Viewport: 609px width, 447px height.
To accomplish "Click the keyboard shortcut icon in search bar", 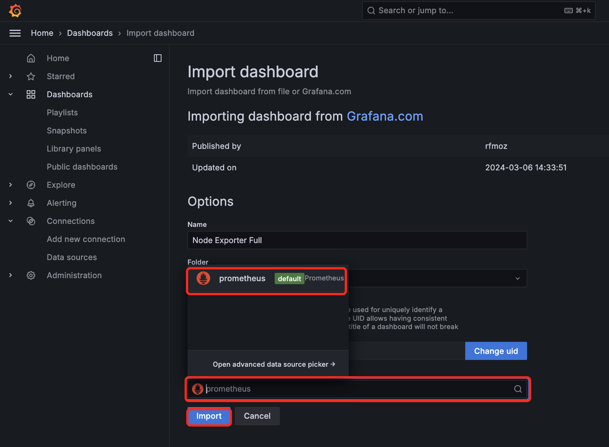I will click(568, 11).
